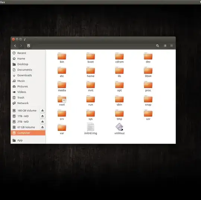Click the disk location icon in the path bar
Image resolution: width=201 pixels, height=200 pixels.
28,46
